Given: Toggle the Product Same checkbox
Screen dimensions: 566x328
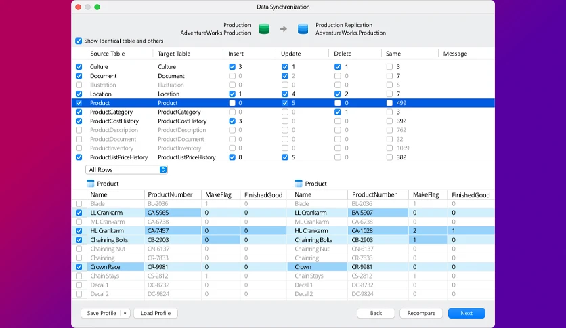Looking at the screenshot, I should [x=389, y=103].
